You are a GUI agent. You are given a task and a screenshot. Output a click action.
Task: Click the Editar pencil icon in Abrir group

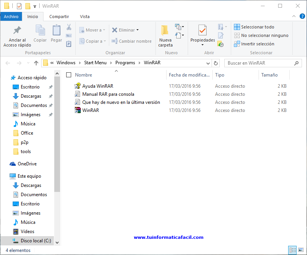pyautogui.click(x=221, y=35)
